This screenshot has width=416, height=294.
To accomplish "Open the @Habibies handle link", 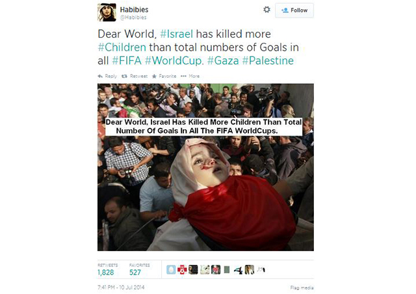I will click(x=133, y=18).
